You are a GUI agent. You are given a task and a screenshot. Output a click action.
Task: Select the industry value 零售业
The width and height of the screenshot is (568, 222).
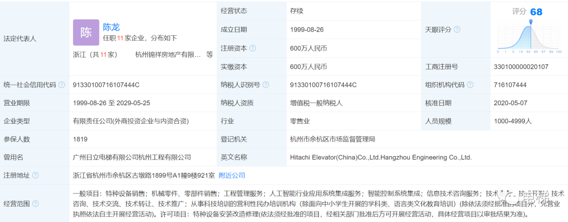pyautogui.click(x=300, y=121)
